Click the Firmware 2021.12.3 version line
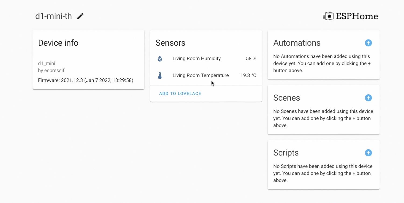 [x=86, y=80]
